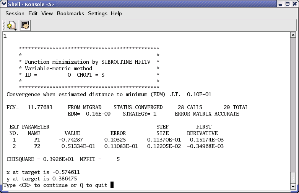Click the terminal scrollbar thumb

pos(293,178)
